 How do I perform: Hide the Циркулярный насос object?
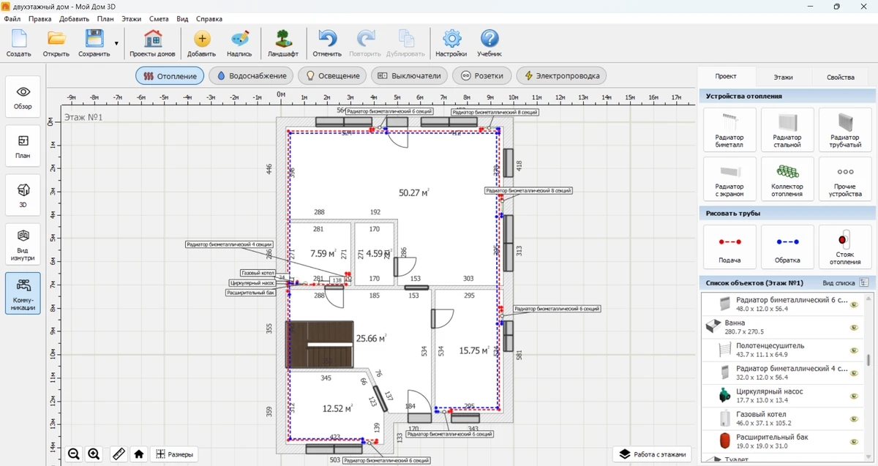coord(853,397)
